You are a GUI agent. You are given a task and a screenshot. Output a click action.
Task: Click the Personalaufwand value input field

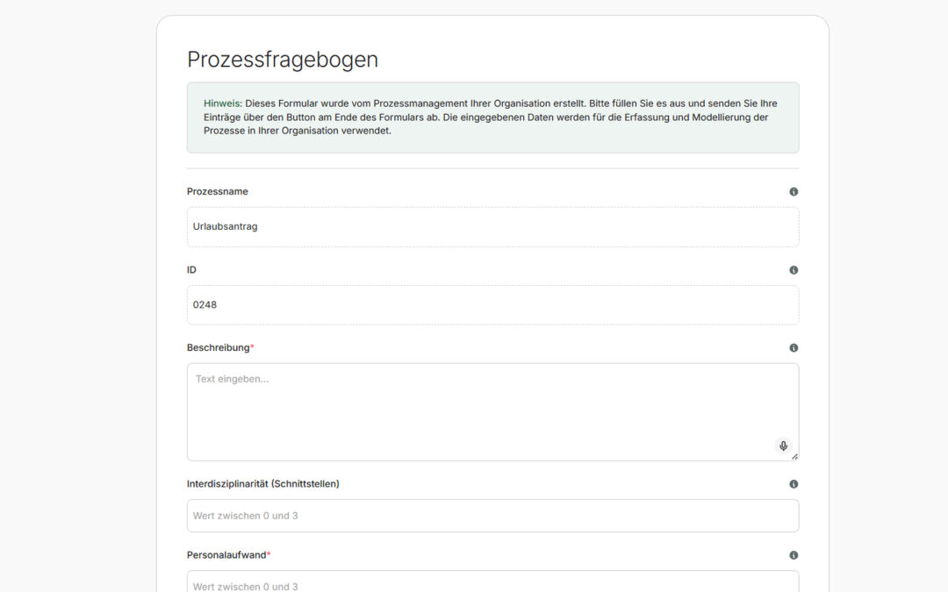click(492, 581)
